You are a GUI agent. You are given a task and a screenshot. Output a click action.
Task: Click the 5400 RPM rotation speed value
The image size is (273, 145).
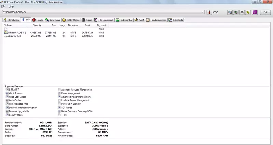(102, 136)
